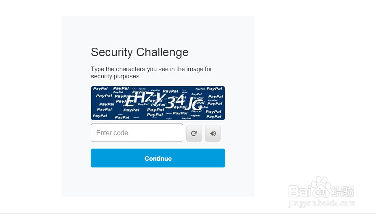Click the blue Continue button

point(158,158)
